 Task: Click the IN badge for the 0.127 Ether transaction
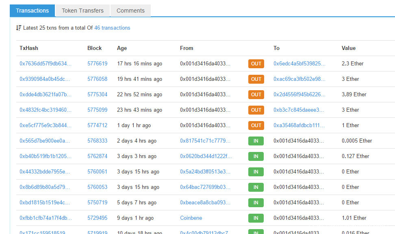pos(256,156)
